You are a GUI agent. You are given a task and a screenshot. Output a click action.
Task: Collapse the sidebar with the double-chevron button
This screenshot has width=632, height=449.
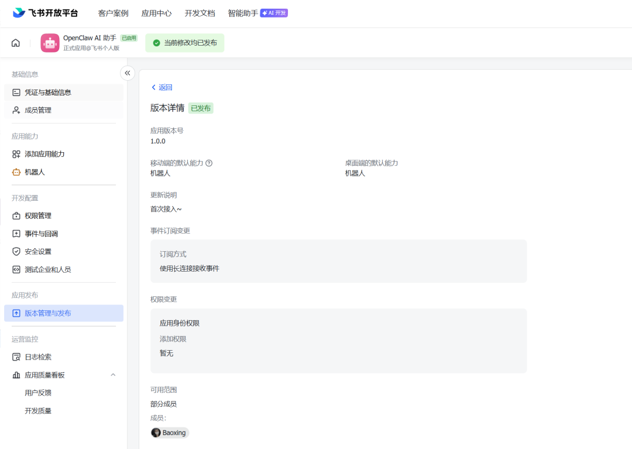tap(128, 73)
